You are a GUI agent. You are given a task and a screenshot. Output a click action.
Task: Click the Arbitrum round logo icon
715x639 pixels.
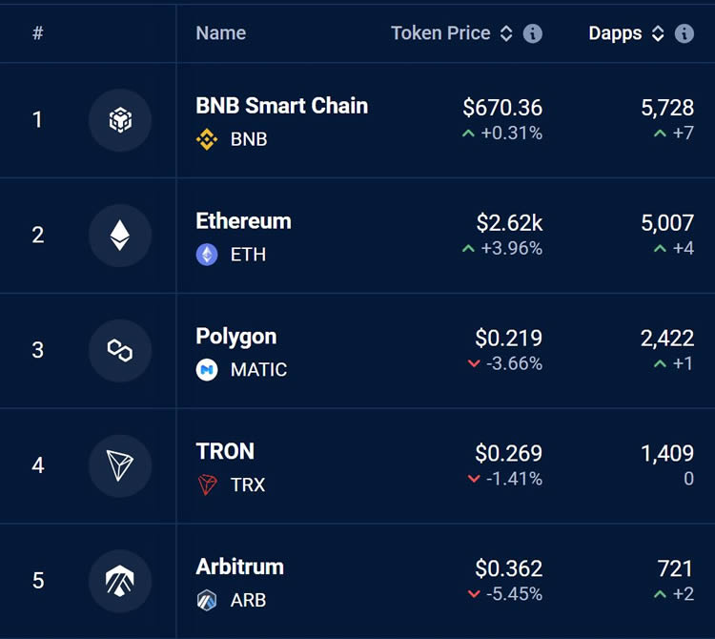coord(120,581)
